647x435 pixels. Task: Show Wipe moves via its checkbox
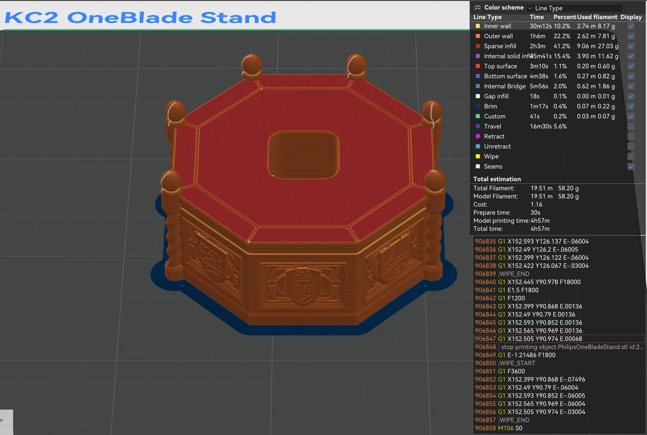tap(631, 157)
